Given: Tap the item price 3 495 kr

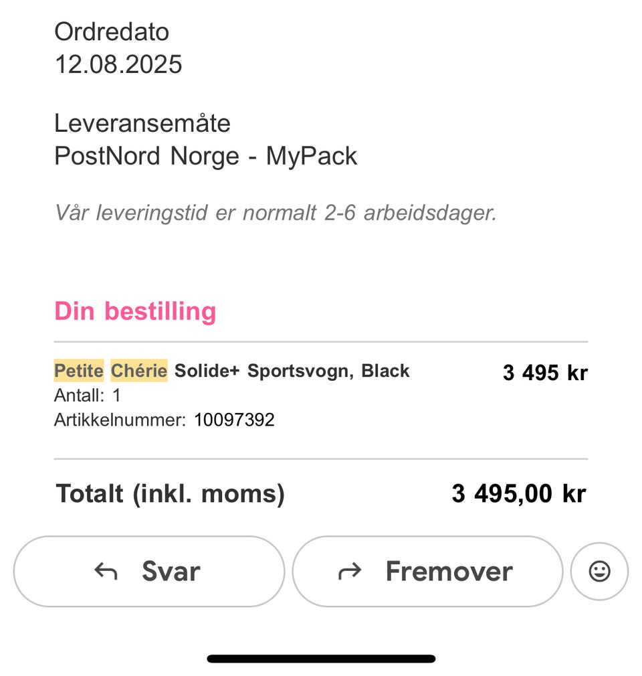Looking at the screenshot, I should coord(545,373).
